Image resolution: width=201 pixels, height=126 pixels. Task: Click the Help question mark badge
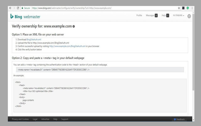[x=168, y=15]
